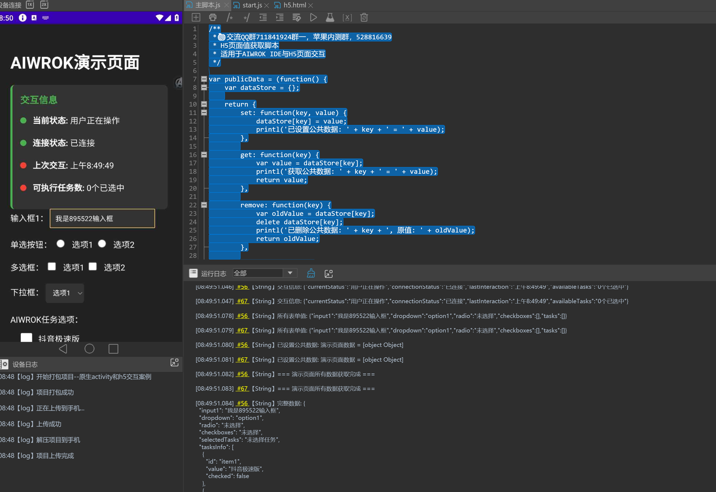Click the print icon in editor toolbar
Viewport: 716px width, 492px height.
213,17
